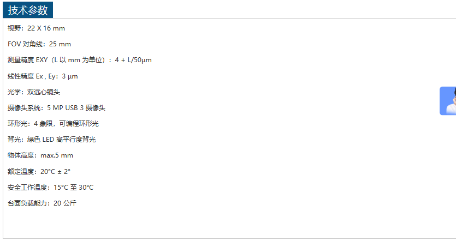This screenshot has width=456, height=241.
Task: Open the customer service avatar icon
Action: (x=448, y=101)
